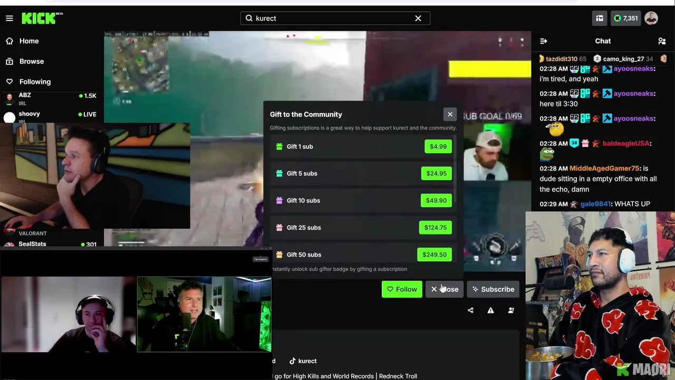
Task: Collapse the chat panel
Action: coord(544,41)
